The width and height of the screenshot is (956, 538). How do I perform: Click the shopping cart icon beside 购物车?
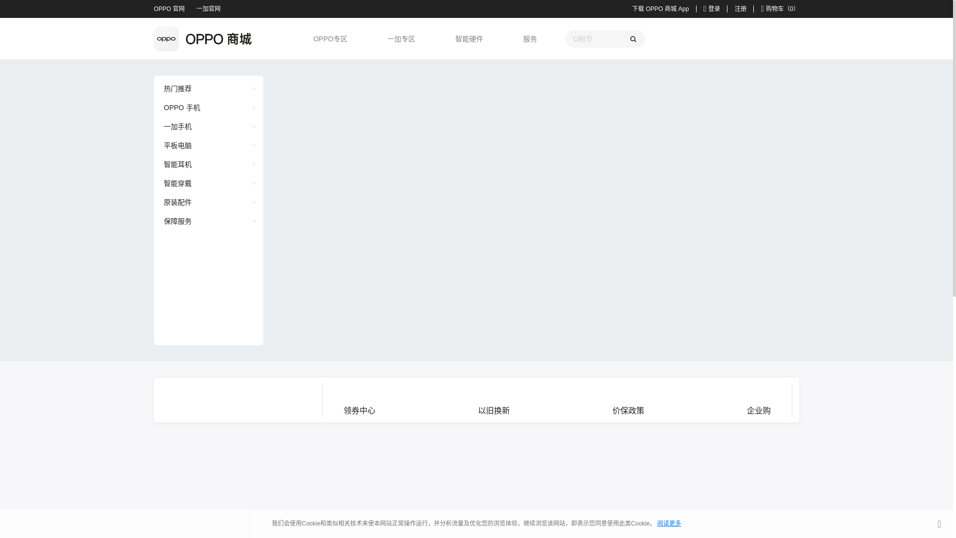point(763,9)
